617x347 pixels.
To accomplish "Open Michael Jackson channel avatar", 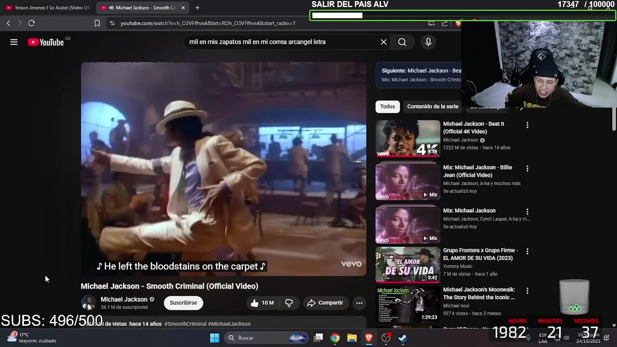I will 88,303.
